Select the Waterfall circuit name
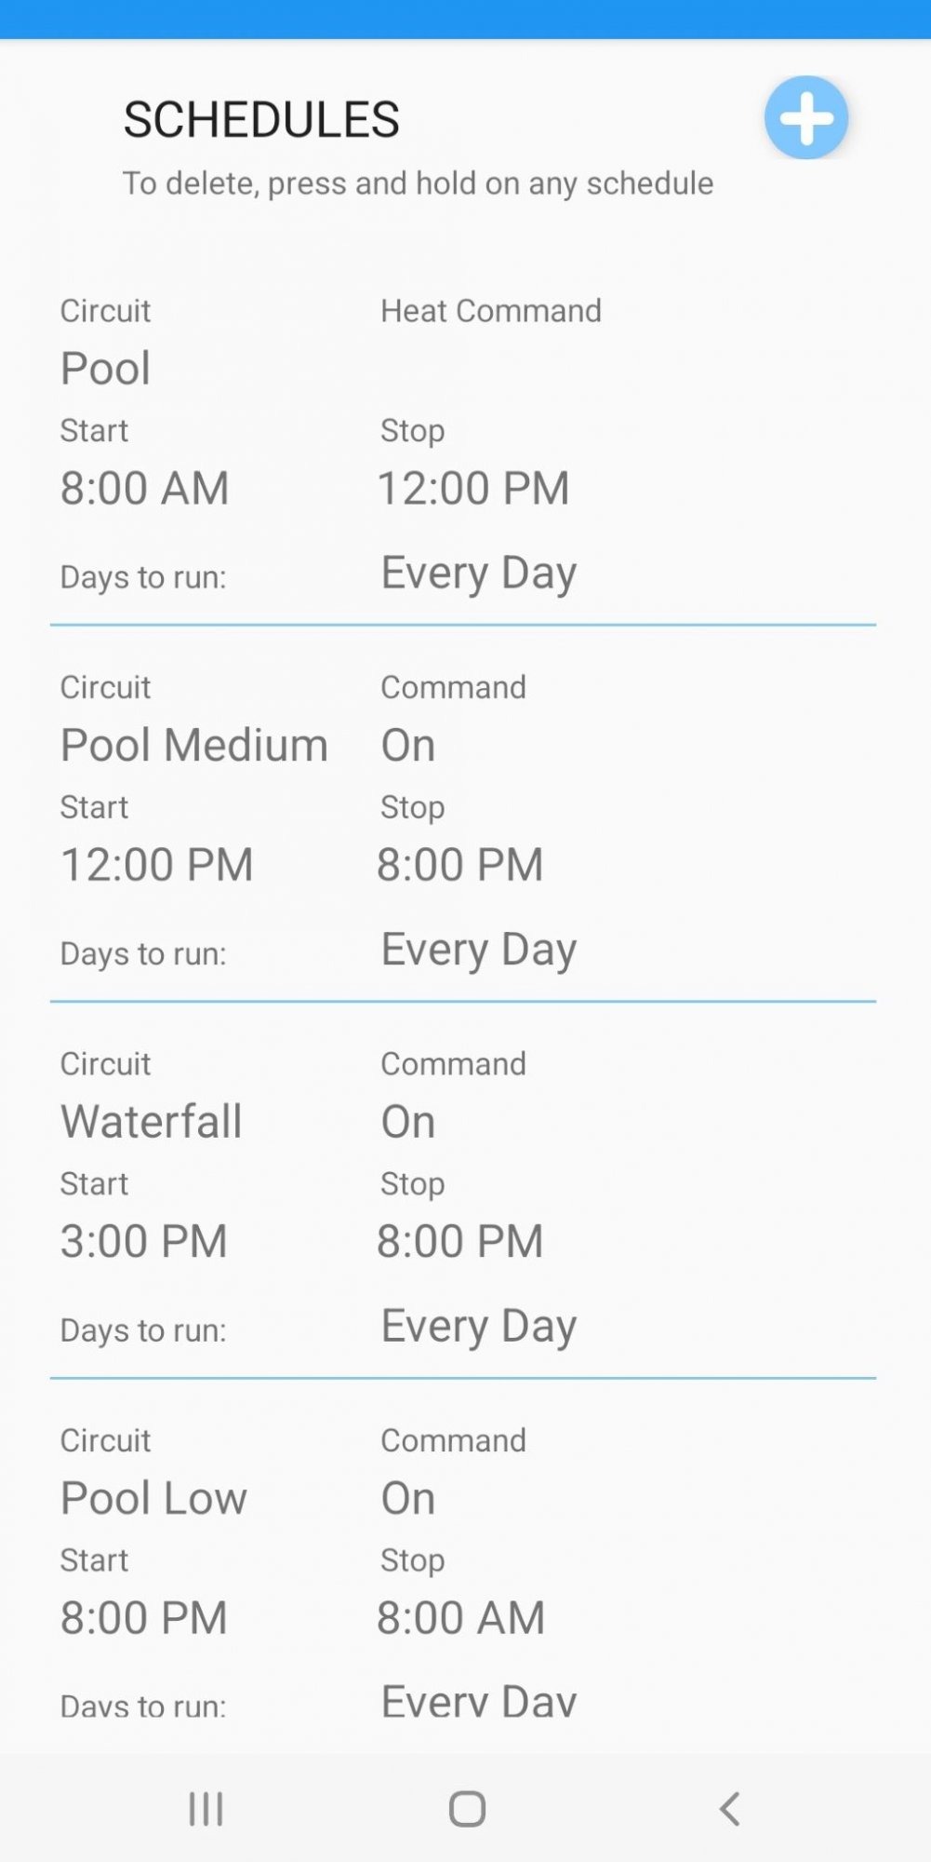Screen dimensions: 931x1862 point(152,1121)
